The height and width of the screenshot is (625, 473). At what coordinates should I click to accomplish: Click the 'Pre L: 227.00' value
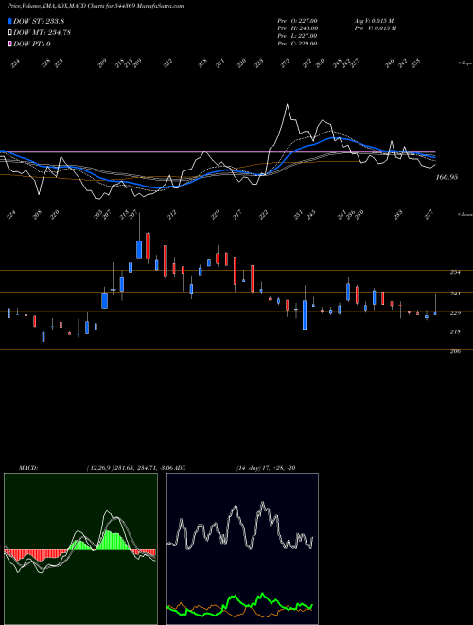point(297,36)
